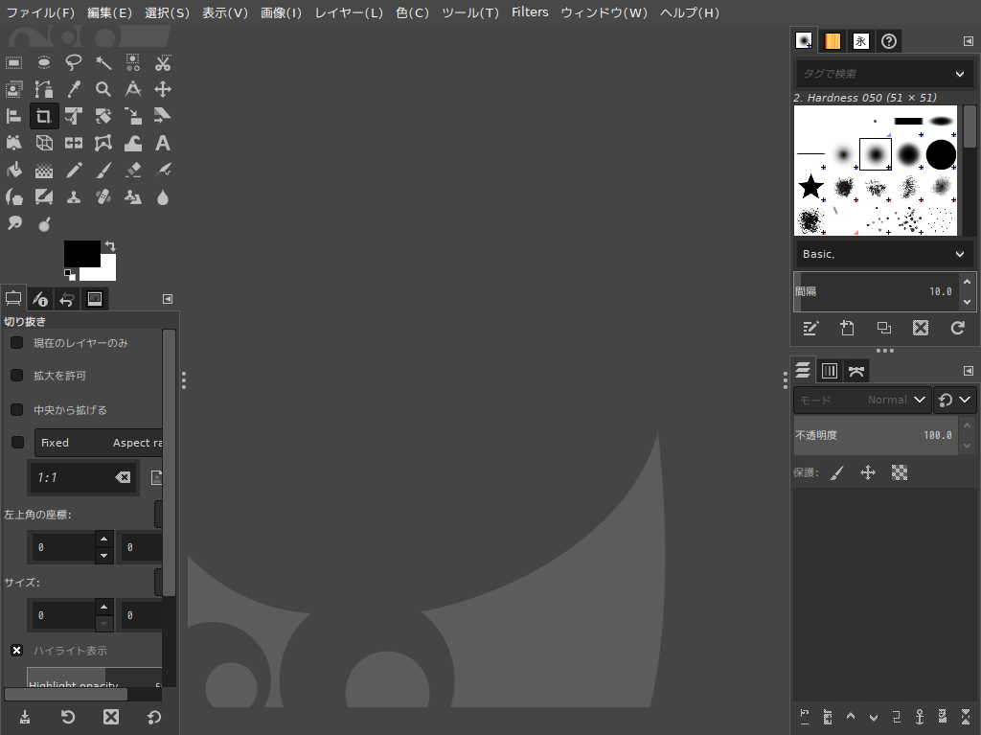Switch to the Undo History tab

coord(67,299)
